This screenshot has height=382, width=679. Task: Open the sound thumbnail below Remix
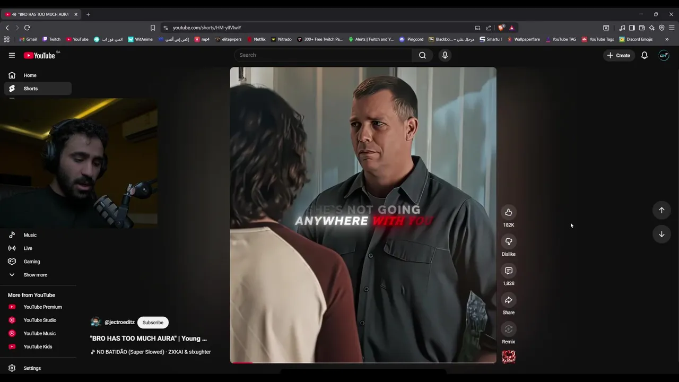[509, 357]
